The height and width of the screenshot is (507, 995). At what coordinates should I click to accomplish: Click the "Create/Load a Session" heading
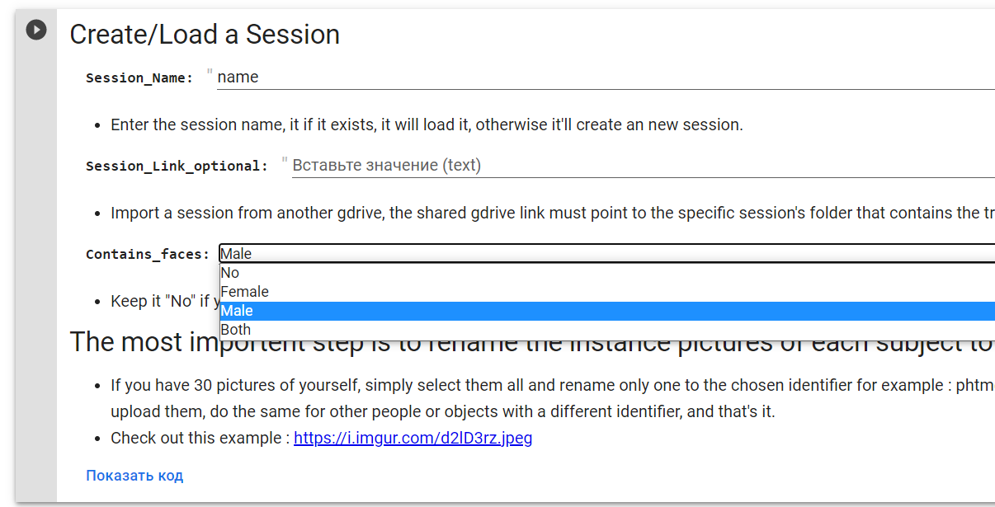point(205,35)
